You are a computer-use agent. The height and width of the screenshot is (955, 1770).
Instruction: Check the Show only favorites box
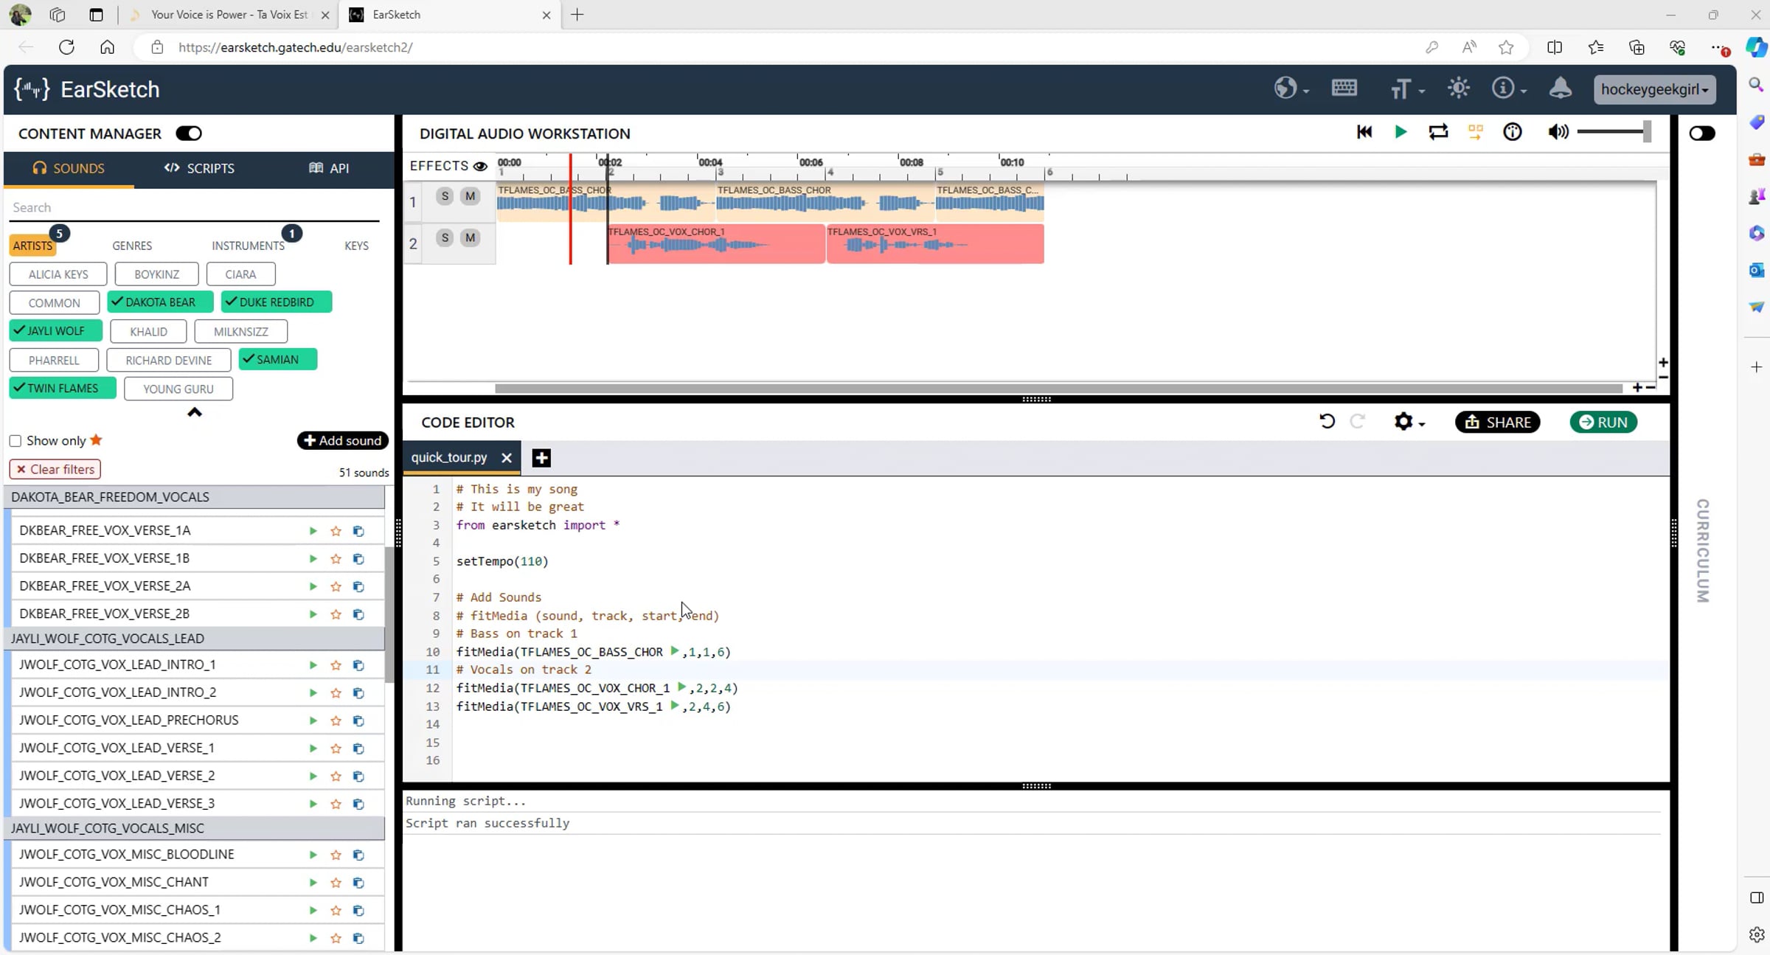15,441
